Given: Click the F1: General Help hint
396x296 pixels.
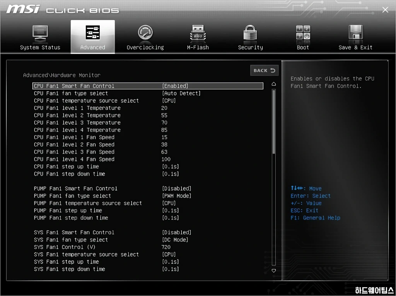Looking at the screenshot, I should 316,218.
